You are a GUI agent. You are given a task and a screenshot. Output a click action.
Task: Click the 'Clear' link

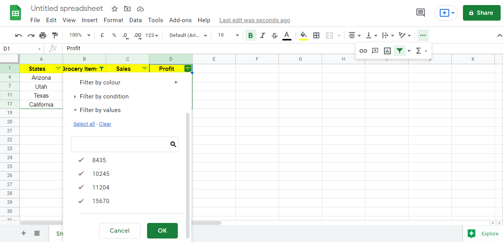point(105,124)
